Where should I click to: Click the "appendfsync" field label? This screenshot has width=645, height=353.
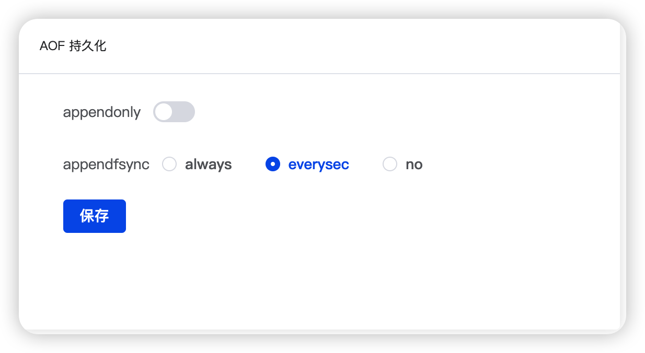106,164
